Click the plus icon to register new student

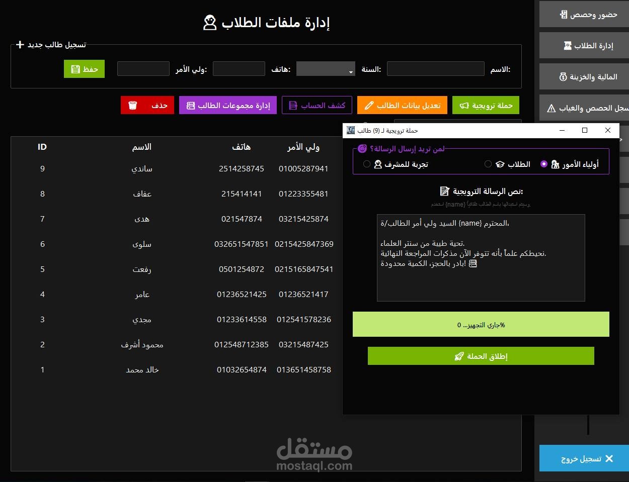(20, 44)
